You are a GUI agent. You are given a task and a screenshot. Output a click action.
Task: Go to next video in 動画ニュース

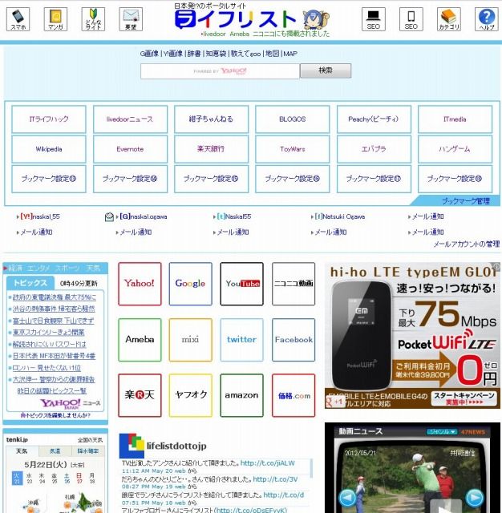pyautogui.click(x=474, y=497)
